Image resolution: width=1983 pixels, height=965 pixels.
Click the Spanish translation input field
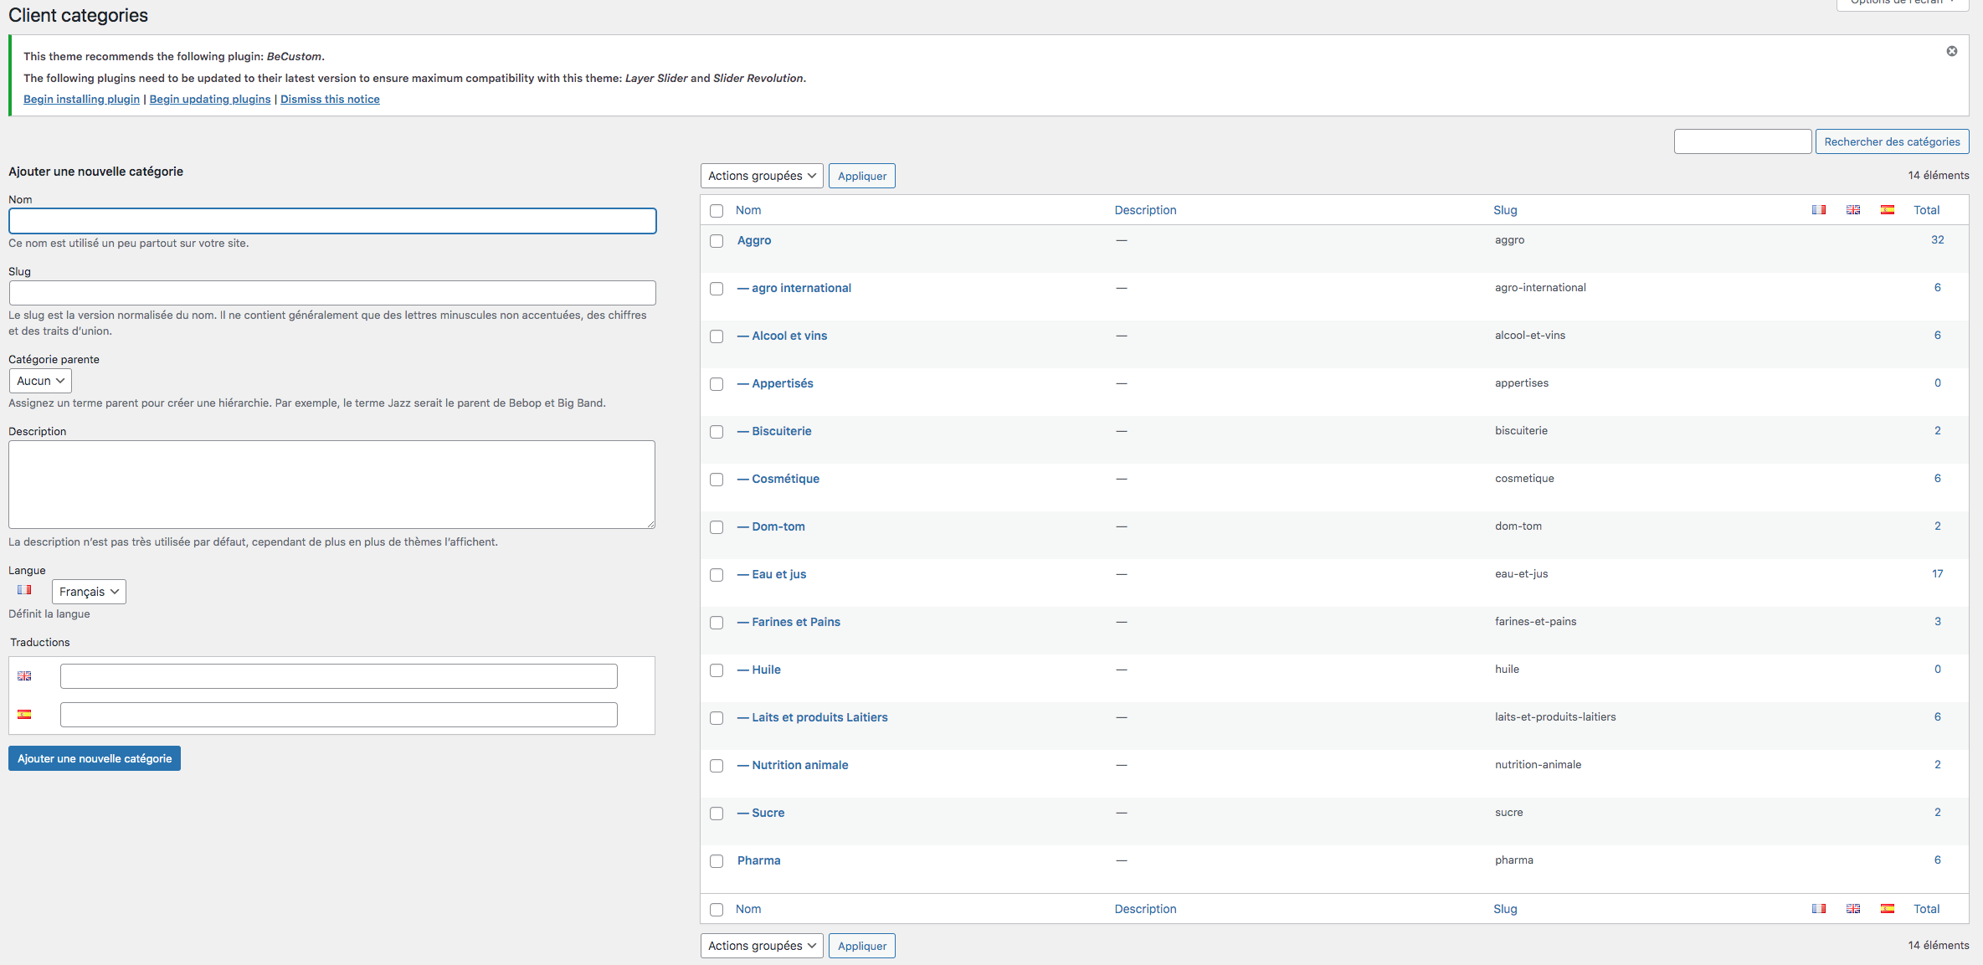click(x=339, y=715)
